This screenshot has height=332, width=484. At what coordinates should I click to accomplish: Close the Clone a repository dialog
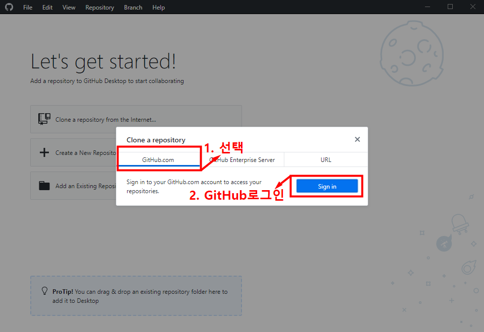(357, 139)
